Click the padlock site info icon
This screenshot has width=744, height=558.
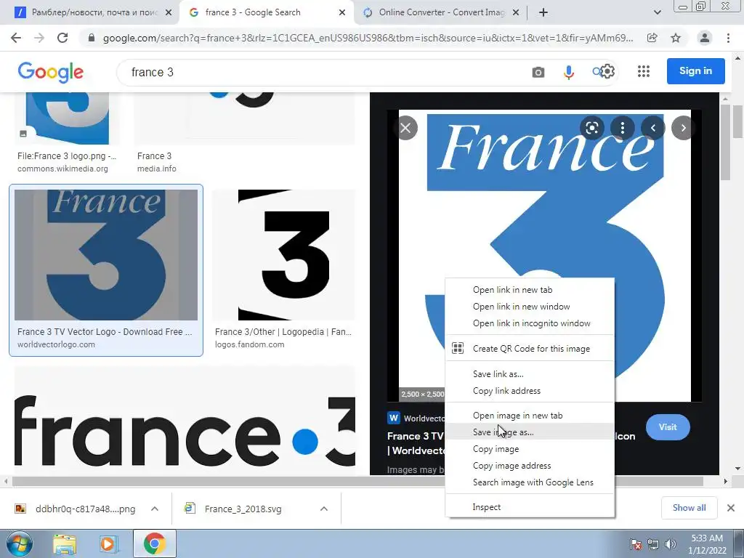pos(92,38)
